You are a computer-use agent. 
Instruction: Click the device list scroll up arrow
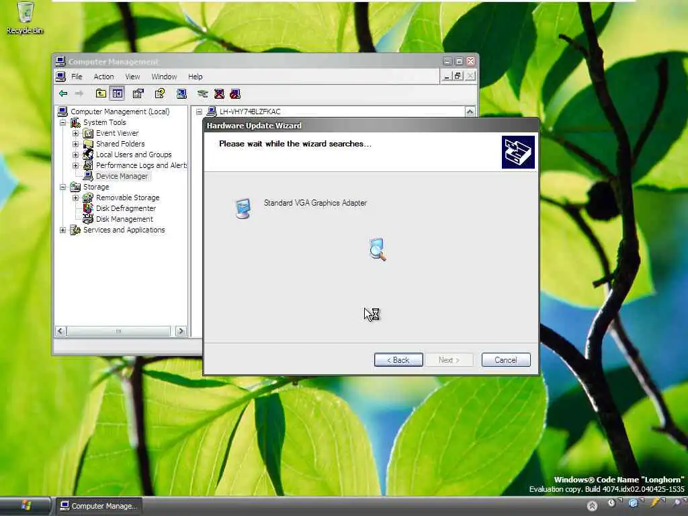pos(470,112)
